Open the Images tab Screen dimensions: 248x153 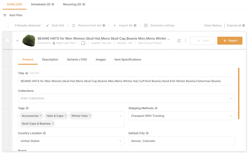(x=100, y=60)
